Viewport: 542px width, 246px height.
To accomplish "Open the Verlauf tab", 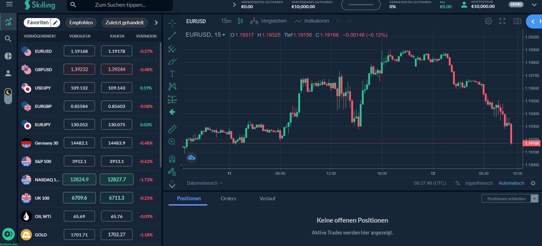I will [267, 199].
